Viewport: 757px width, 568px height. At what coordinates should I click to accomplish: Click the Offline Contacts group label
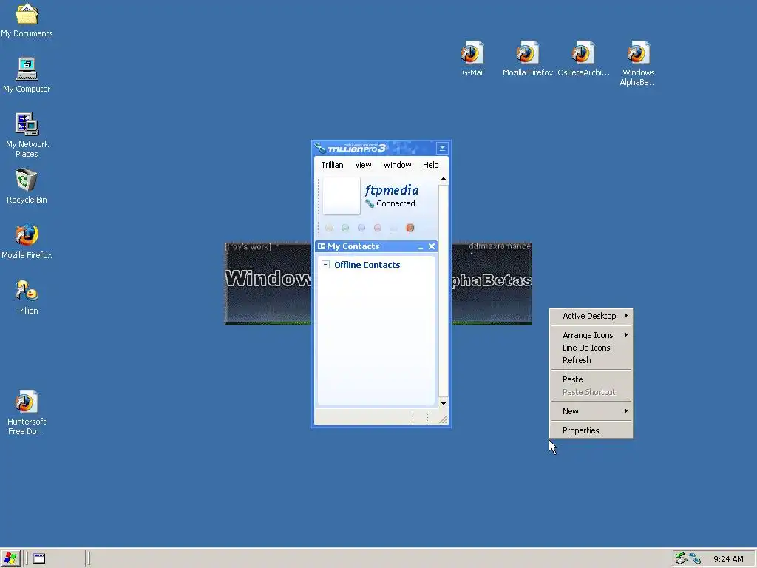[367, 265]
